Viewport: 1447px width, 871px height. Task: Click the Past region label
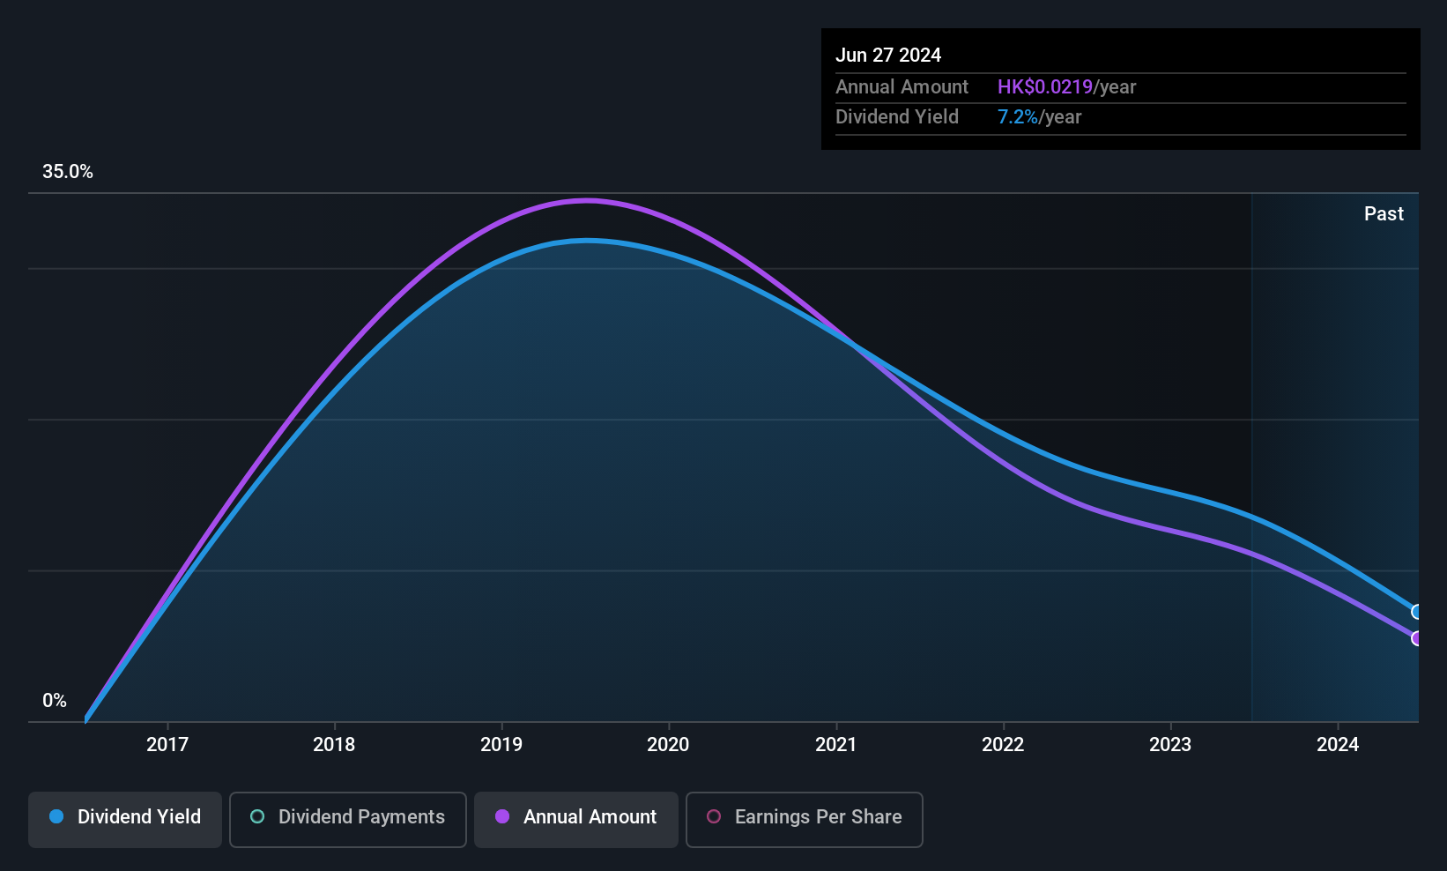click(x=1384, y=214)
